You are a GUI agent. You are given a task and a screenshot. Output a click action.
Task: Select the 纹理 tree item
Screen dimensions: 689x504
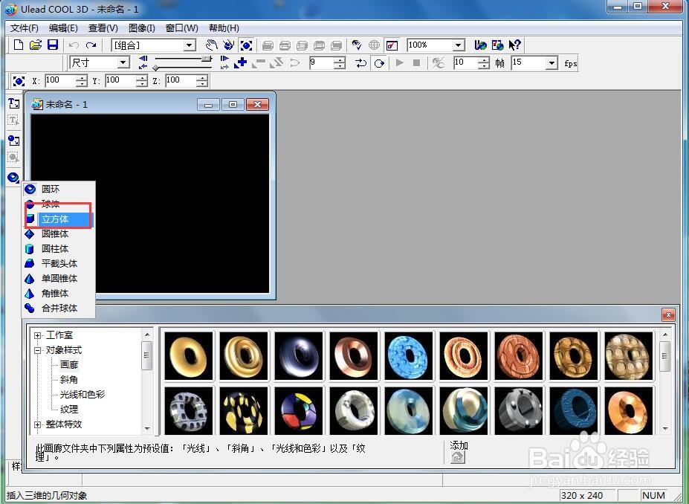[x=69, y=409]
